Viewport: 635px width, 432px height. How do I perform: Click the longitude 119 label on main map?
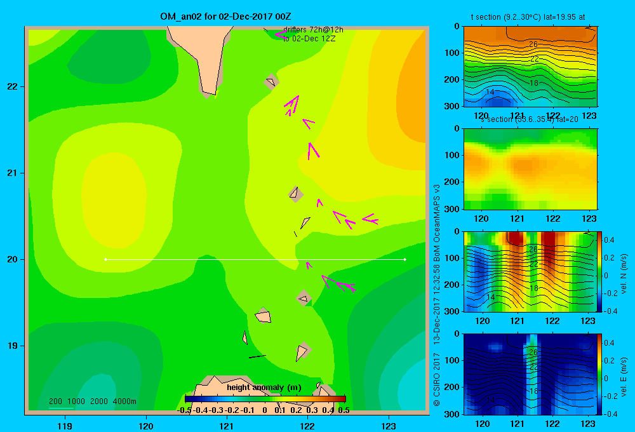[x=65, y=426]
